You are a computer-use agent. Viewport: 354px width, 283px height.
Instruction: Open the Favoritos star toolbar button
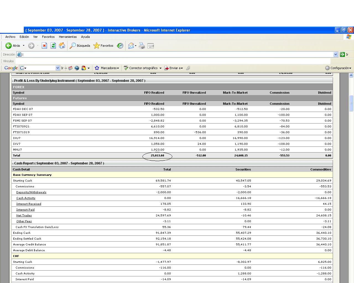tap(103, 46)
